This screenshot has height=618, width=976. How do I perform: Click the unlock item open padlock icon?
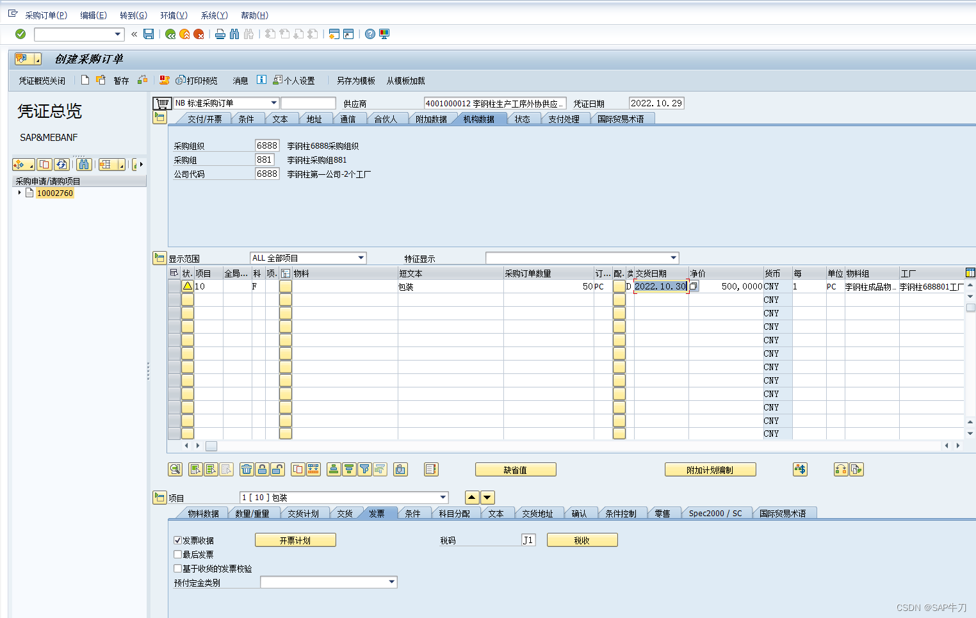(277, 469)
